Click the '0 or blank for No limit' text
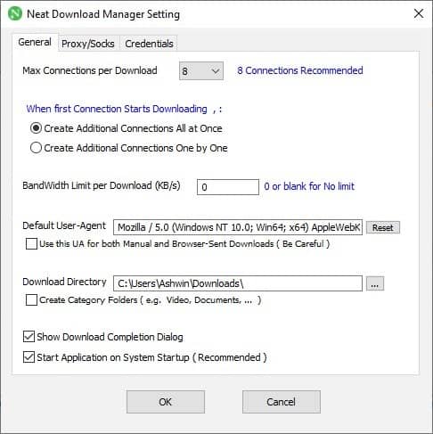The image size is (433, 434). pos(309,186)
